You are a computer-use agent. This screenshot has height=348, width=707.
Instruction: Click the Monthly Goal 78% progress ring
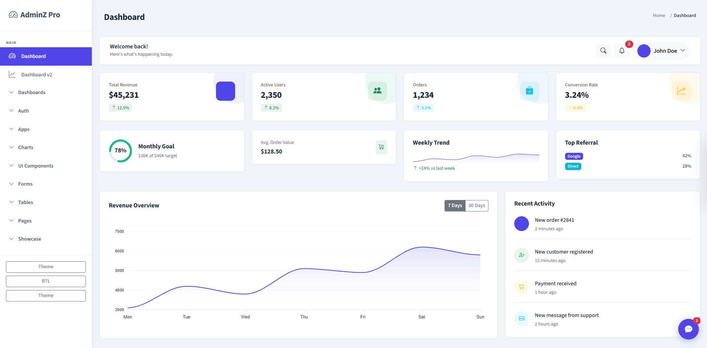coord(121,151)
